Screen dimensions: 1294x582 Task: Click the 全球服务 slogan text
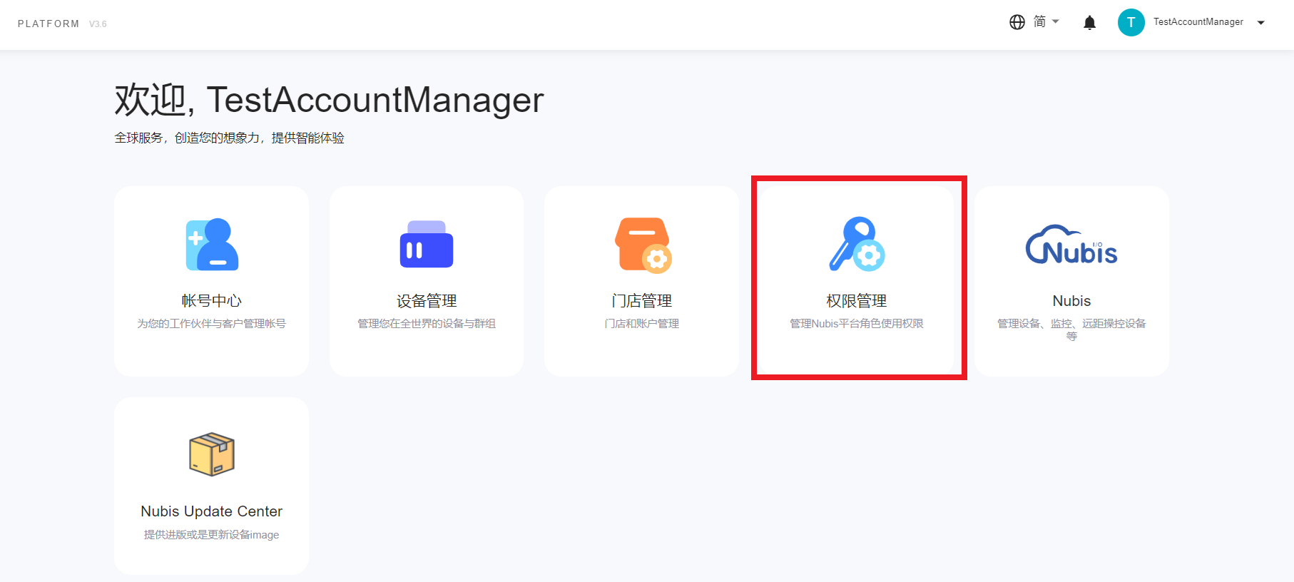point(230,138)
